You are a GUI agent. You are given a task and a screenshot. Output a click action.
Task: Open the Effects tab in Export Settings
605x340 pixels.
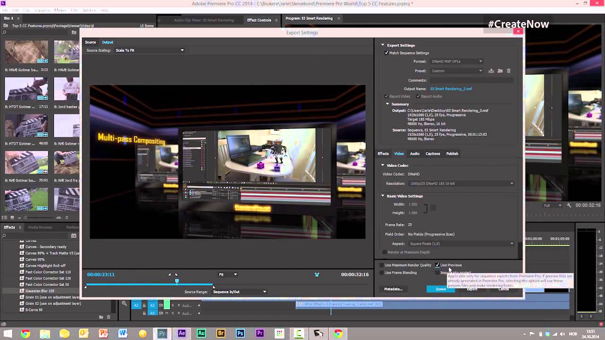383,153
